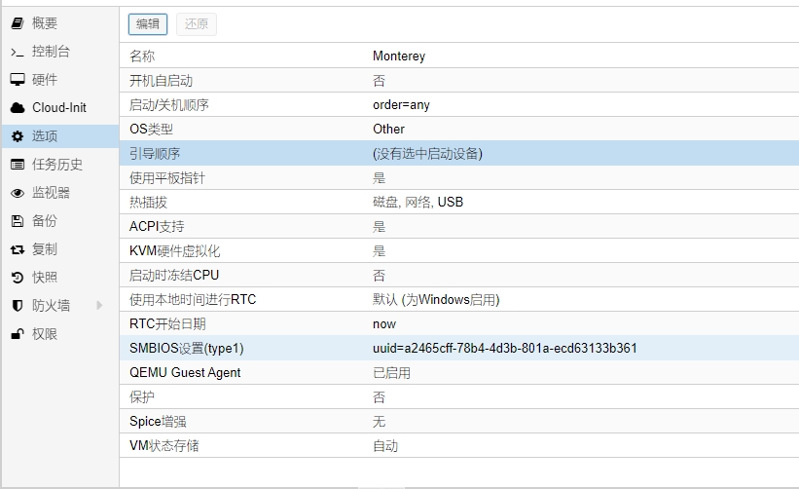This screenshot has width=799, height=489.
Task: Click the Cloud-Init cloud icon
Action: 18,108
